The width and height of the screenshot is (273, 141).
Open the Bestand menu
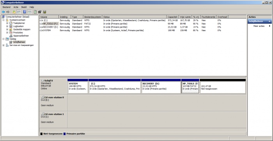coord(7,7)
